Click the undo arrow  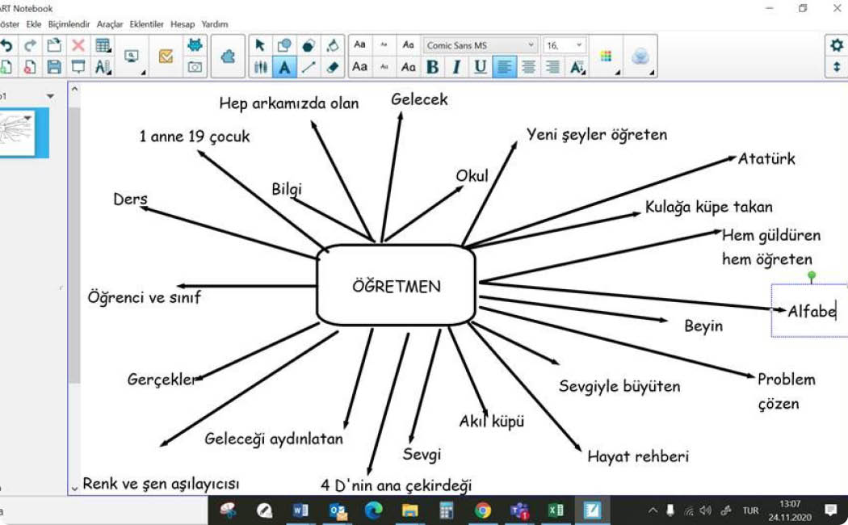click(x=6, y=45)
